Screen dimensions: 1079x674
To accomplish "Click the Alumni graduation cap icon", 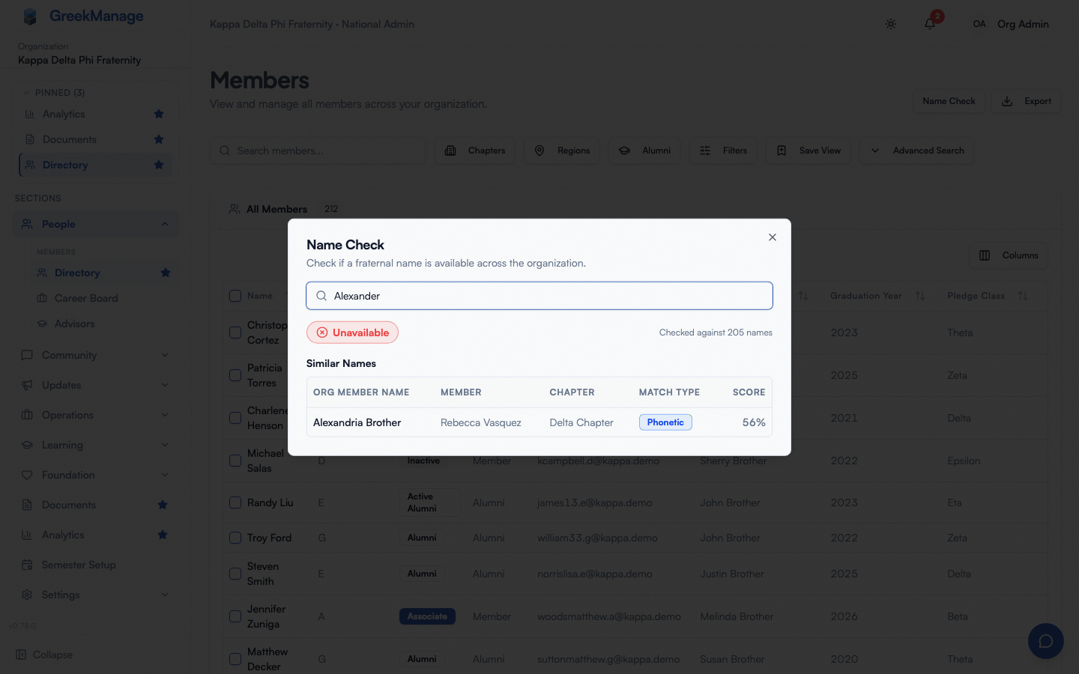I will pyautogui.click(x=624, y=151).
